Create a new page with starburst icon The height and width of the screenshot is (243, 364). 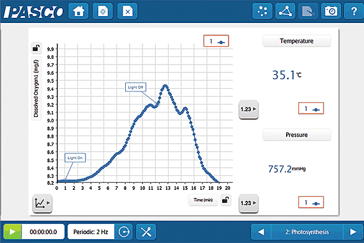(x=103, y=11)
